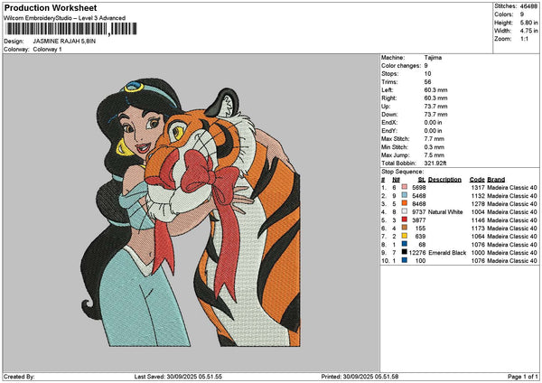Click the 'Natural White' description text
This screenshot has width=542, height=383.
445,212
